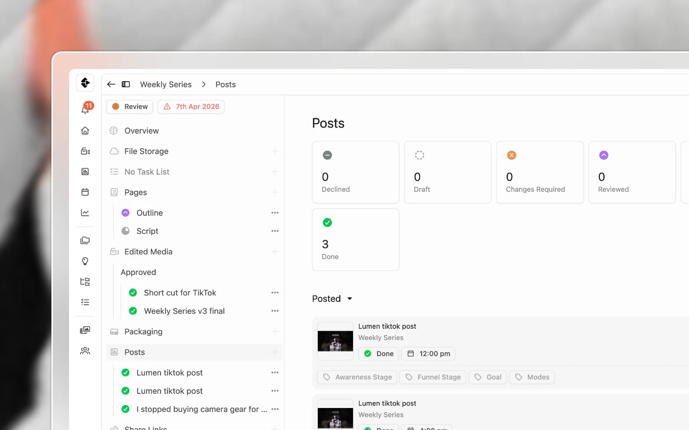This screenshot has width=689, height=430.
Task: Open the Outline page
Action: point(150,213)
